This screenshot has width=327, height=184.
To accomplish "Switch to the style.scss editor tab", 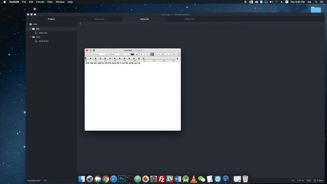I will click(100, 19).
